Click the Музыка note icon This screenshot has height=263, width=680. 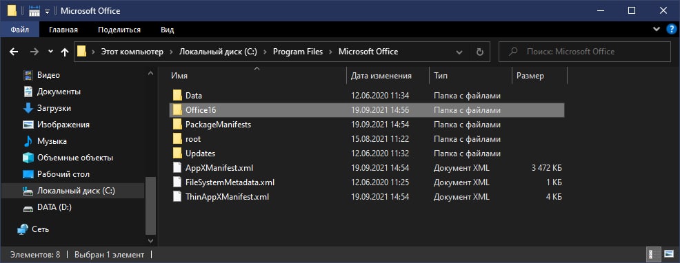pyautogui.click(x=28, y=141)
